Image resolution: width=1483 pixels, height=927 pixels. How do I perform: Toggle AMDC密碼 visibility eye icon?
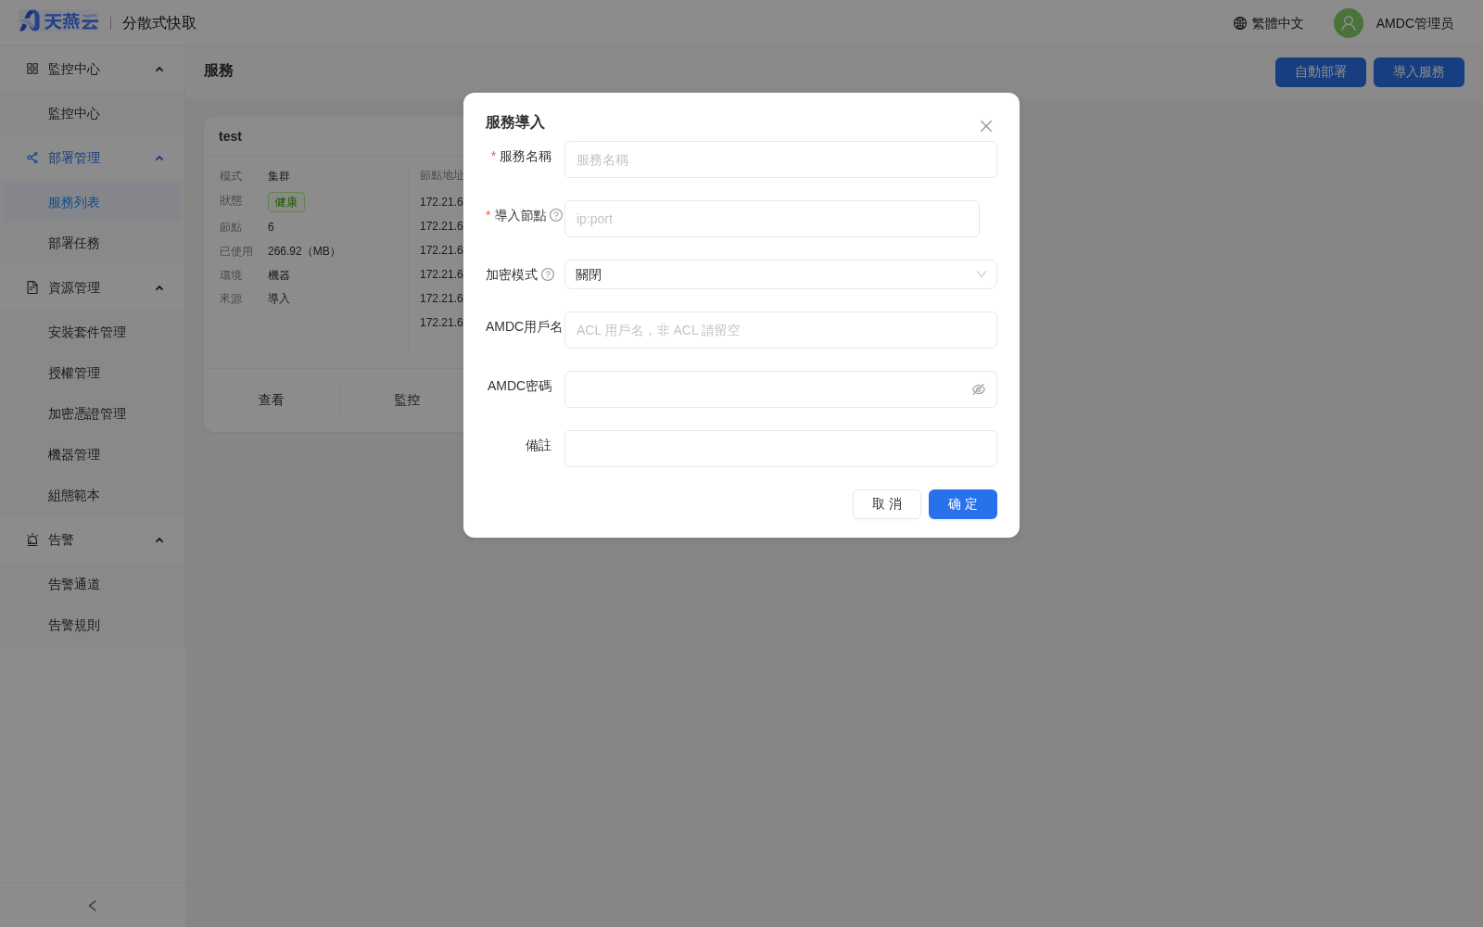pos(979,389)
